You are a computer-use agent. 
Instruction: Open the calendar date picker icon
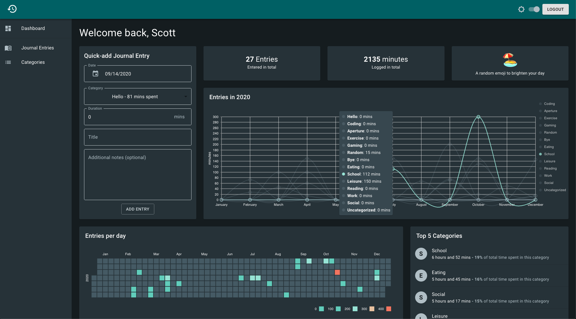(x=95, y=74)
